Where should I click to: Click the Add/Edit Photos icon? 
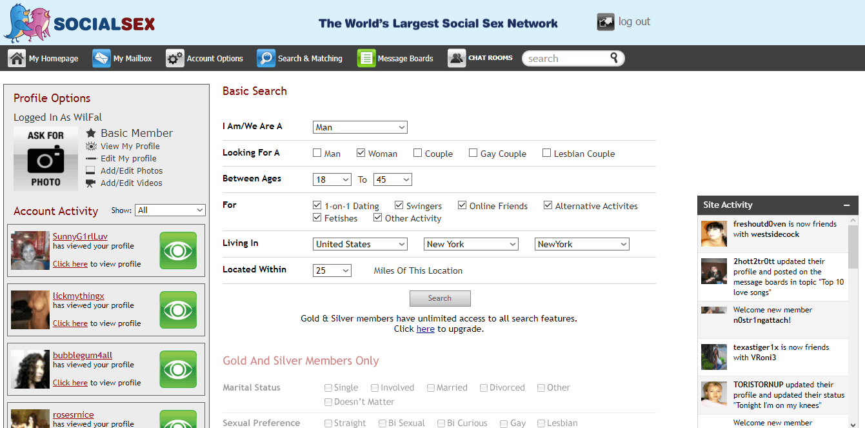(91, 170)
